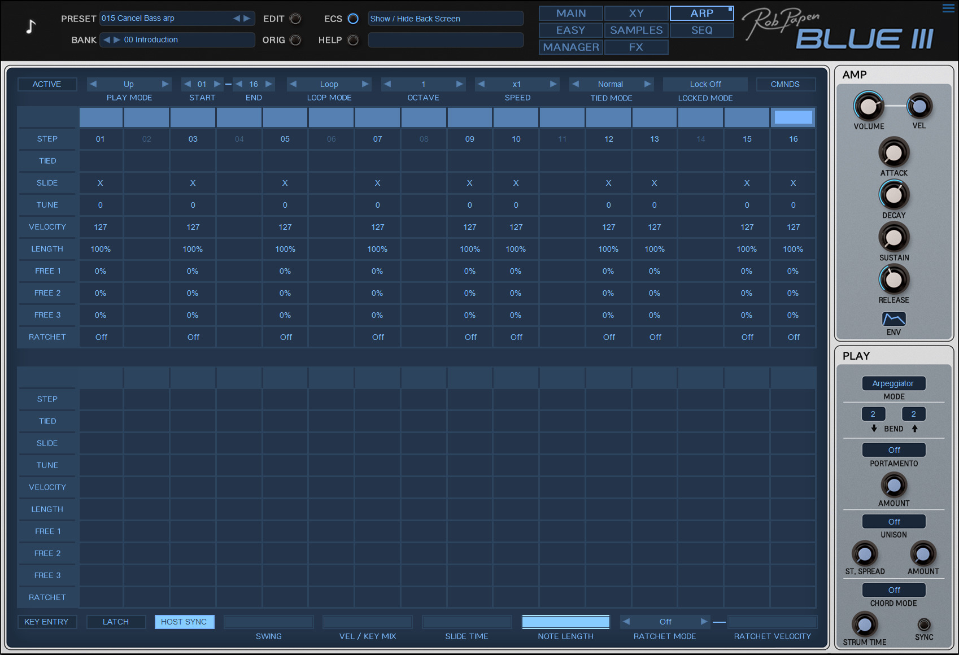Open the MANAGER page
Screen dimensions: 959x655
click(x=571, y=47)
